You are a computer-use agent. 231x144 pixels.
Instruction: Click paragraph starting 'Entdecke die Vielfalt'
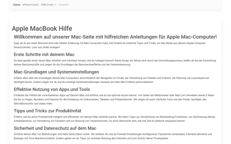click(114, 99)
